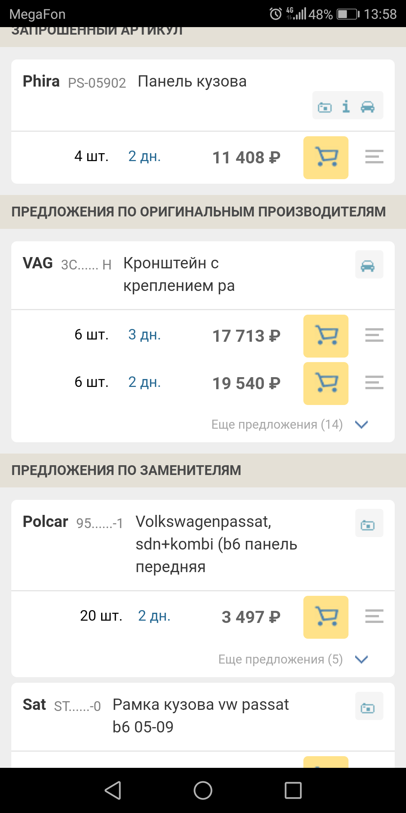Open details menu for Phira 11 408 ₽ offer

pos(374,157)
